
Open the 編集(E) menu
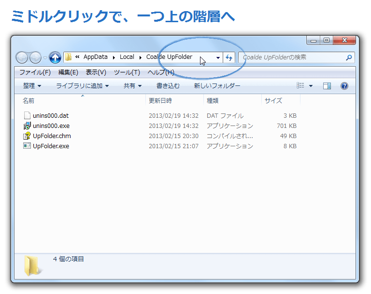(x=68, y=72)
